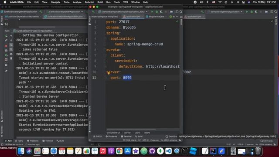Click the debug icon in gateway window toolbar
Viewport: 279px width, 157px height.
(252, 12)
